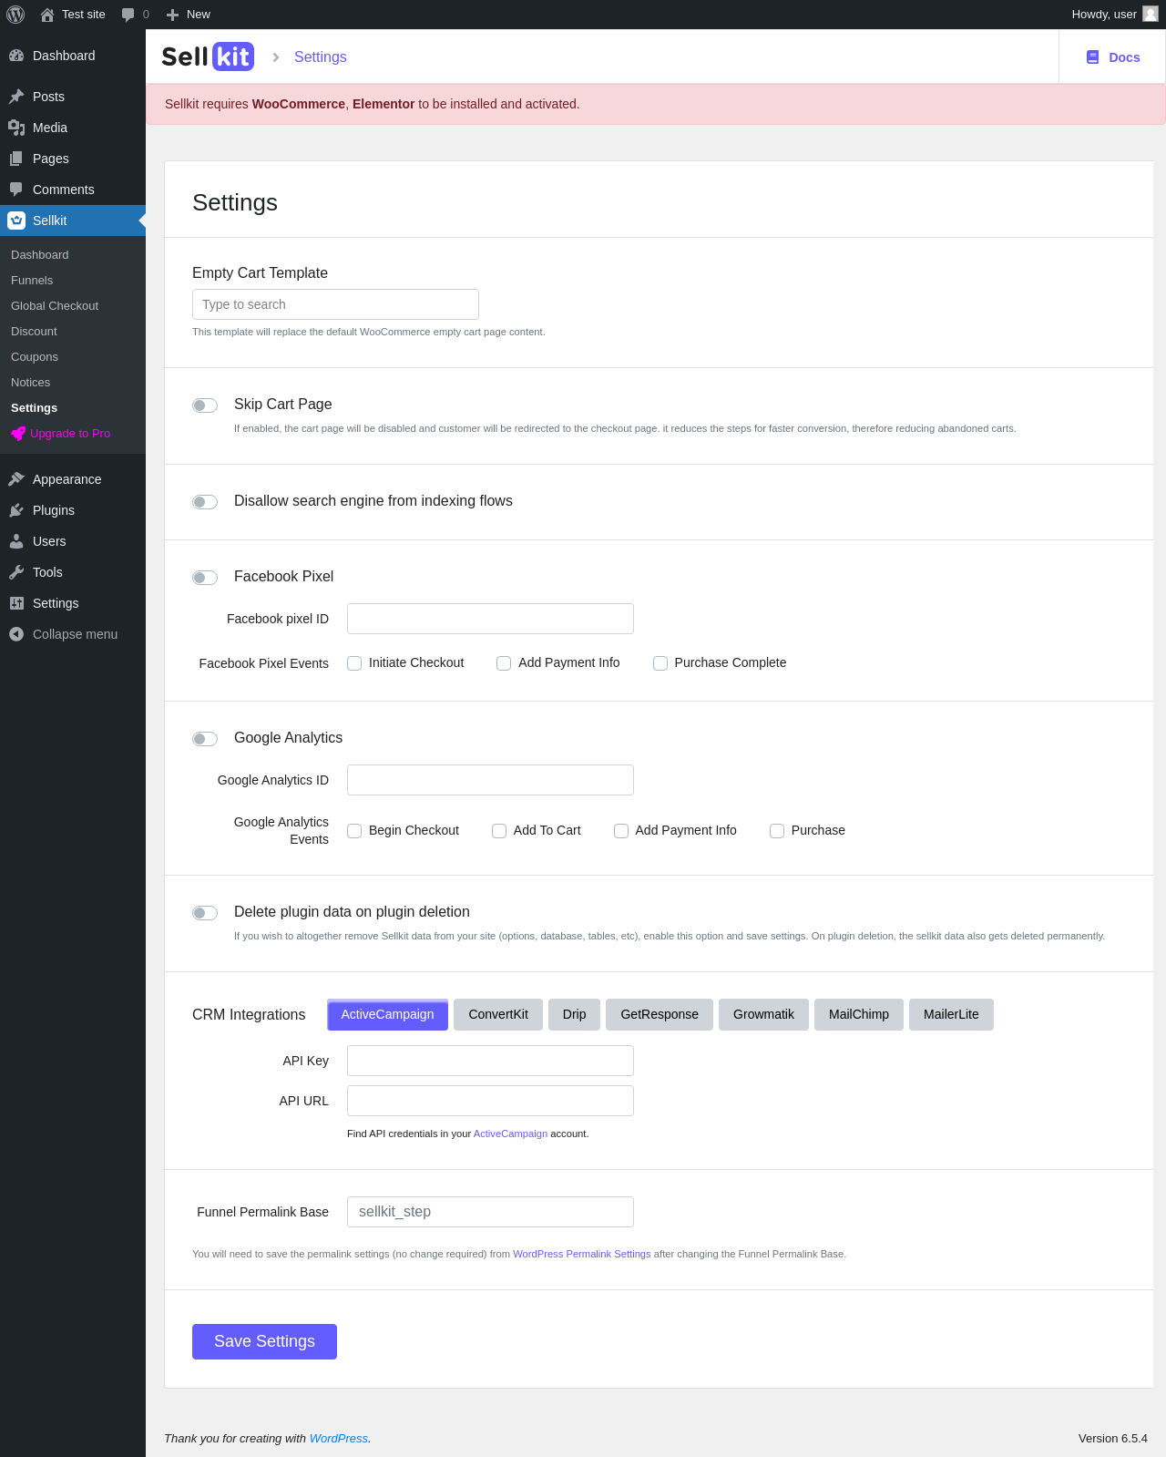The width and height of the screenshot is (1166, 1457).
Task: Click the Media icon in sidebar
Action: [x=16, y=128]
